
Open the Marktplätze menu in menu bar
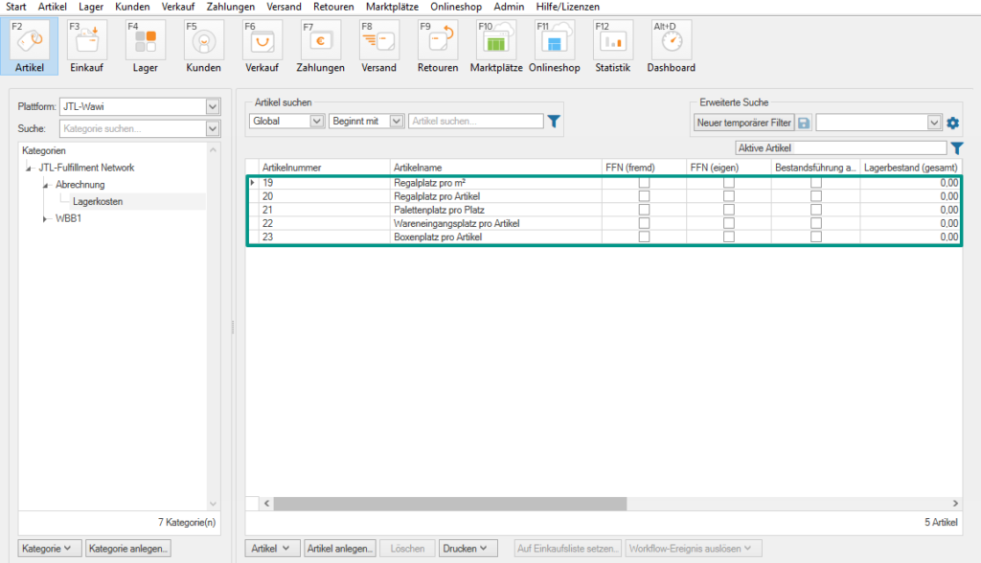pos(392,7)
